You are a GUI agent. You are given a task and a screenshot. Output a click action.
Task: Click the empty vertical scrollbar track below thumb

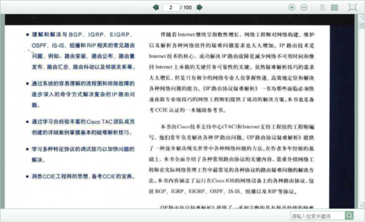pyautogui.click(x=361, y=115)
